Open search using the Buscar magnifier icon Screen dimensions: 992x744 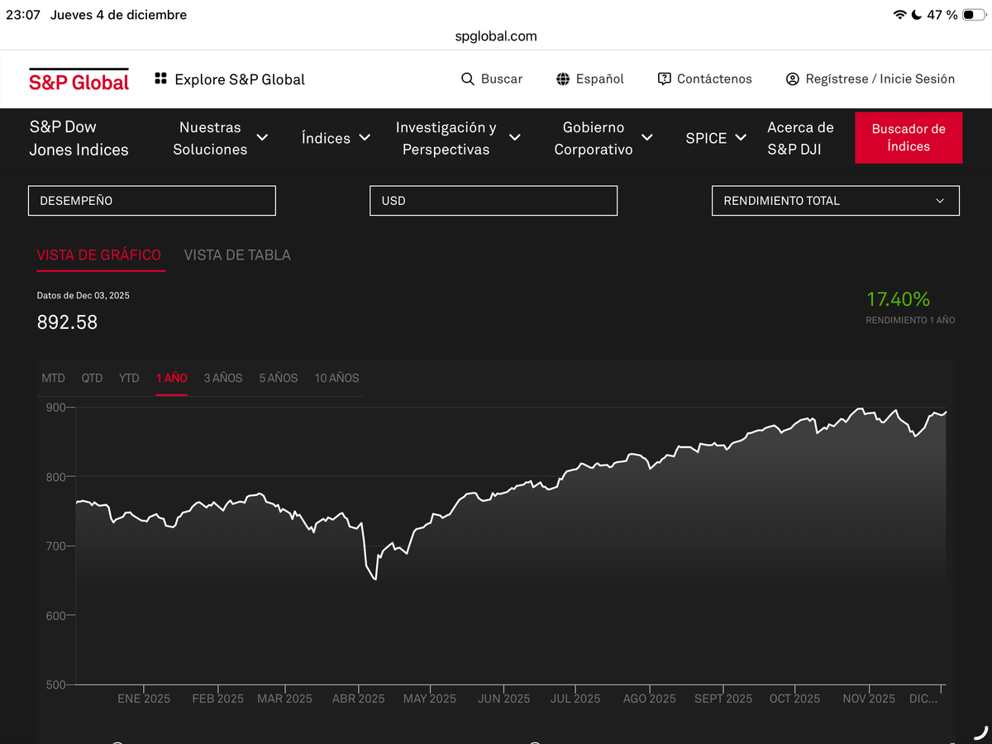(466, 79)
